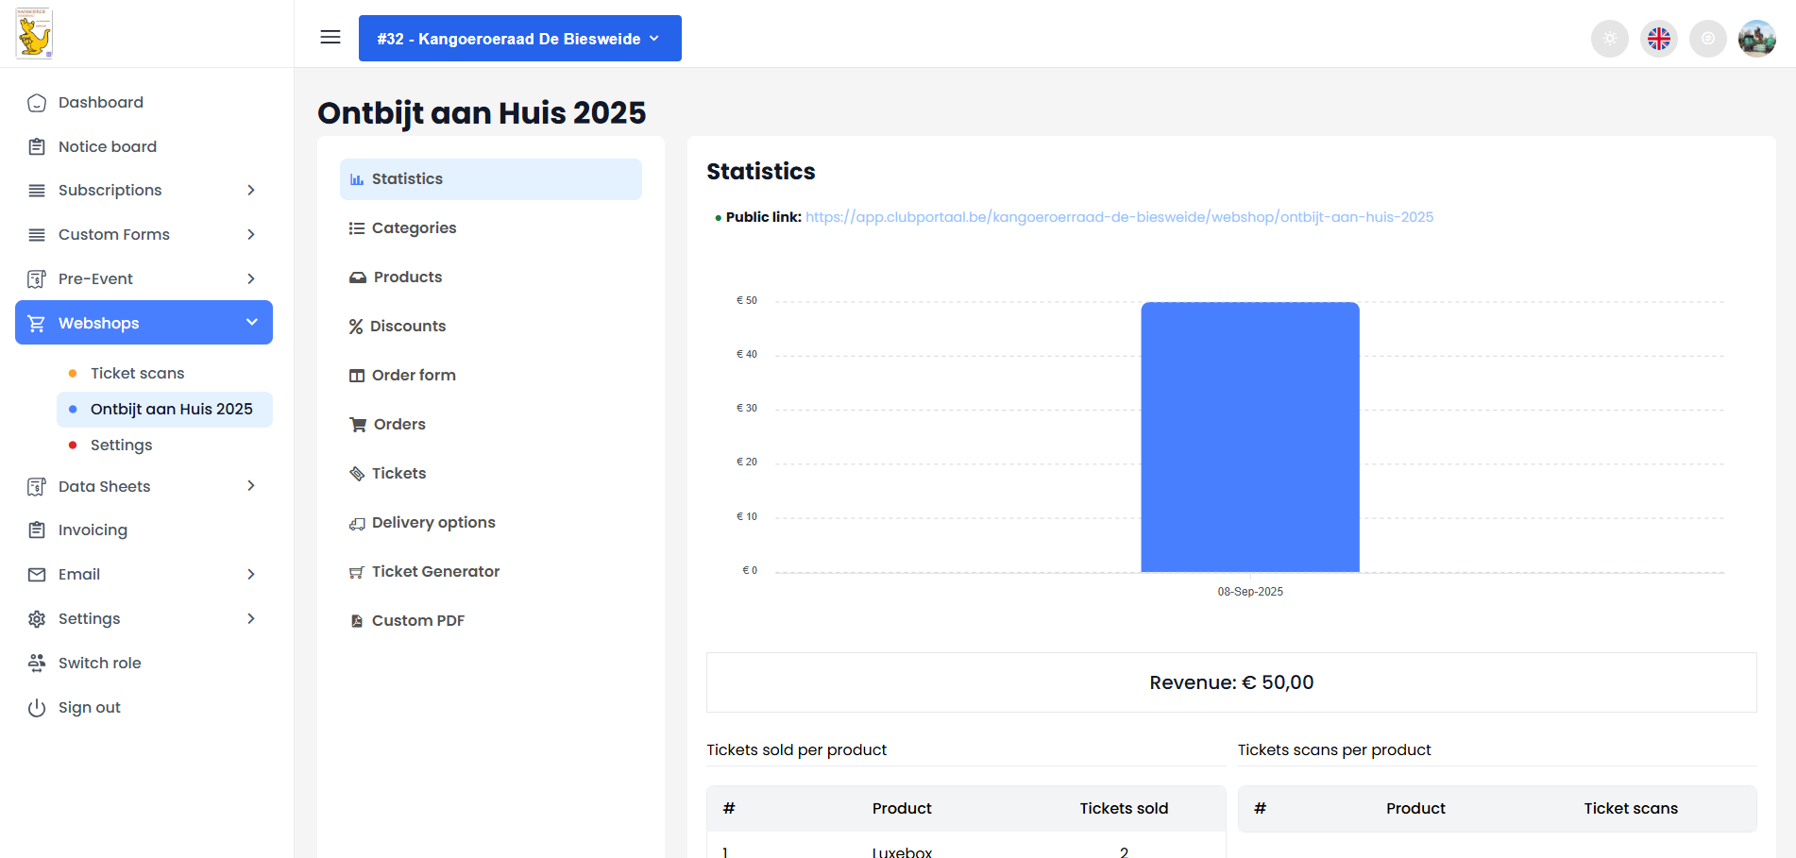Expand the Subscriptions menu
Viewport: 1796px width, 858px height.
144,191
